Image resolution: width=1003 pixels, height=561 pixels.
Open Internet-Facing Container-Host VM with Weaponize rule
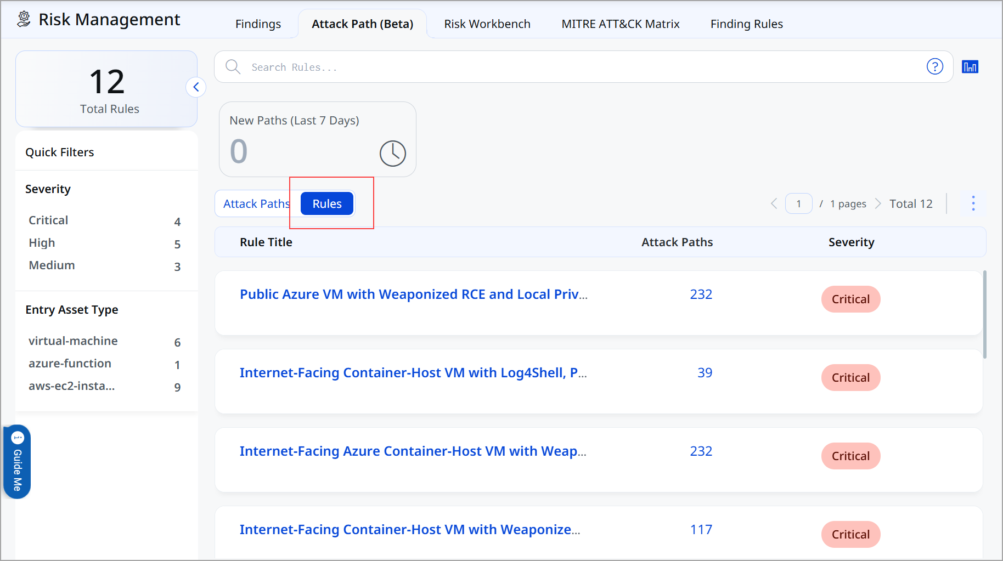pyautogui.click(x=410, y=530)
